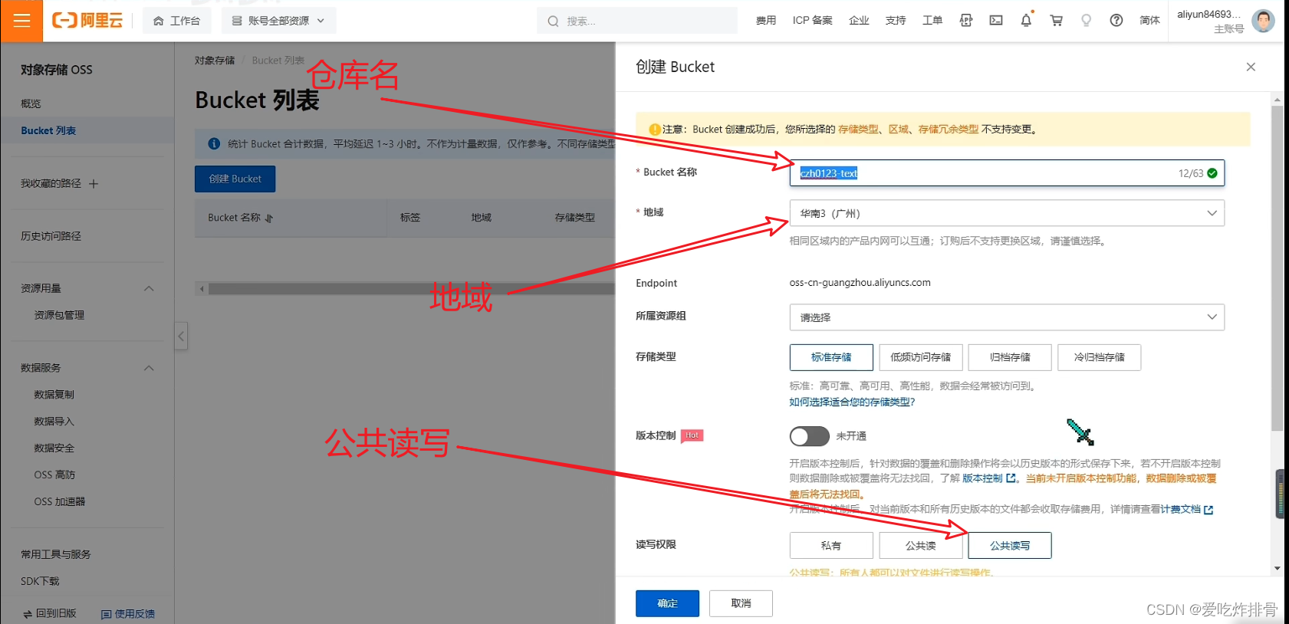This screenshot has height=624, width=1289.
Task: Open the 支持 menu
Action: (x=896, y=21)
